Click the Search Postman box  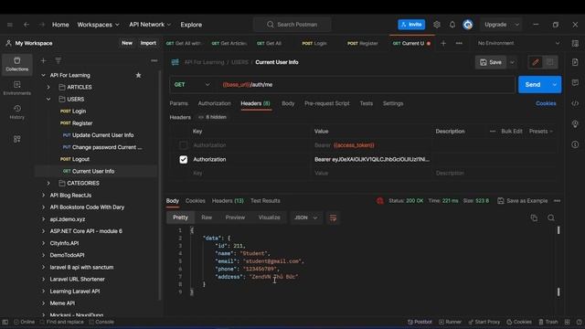pos(292,25)
